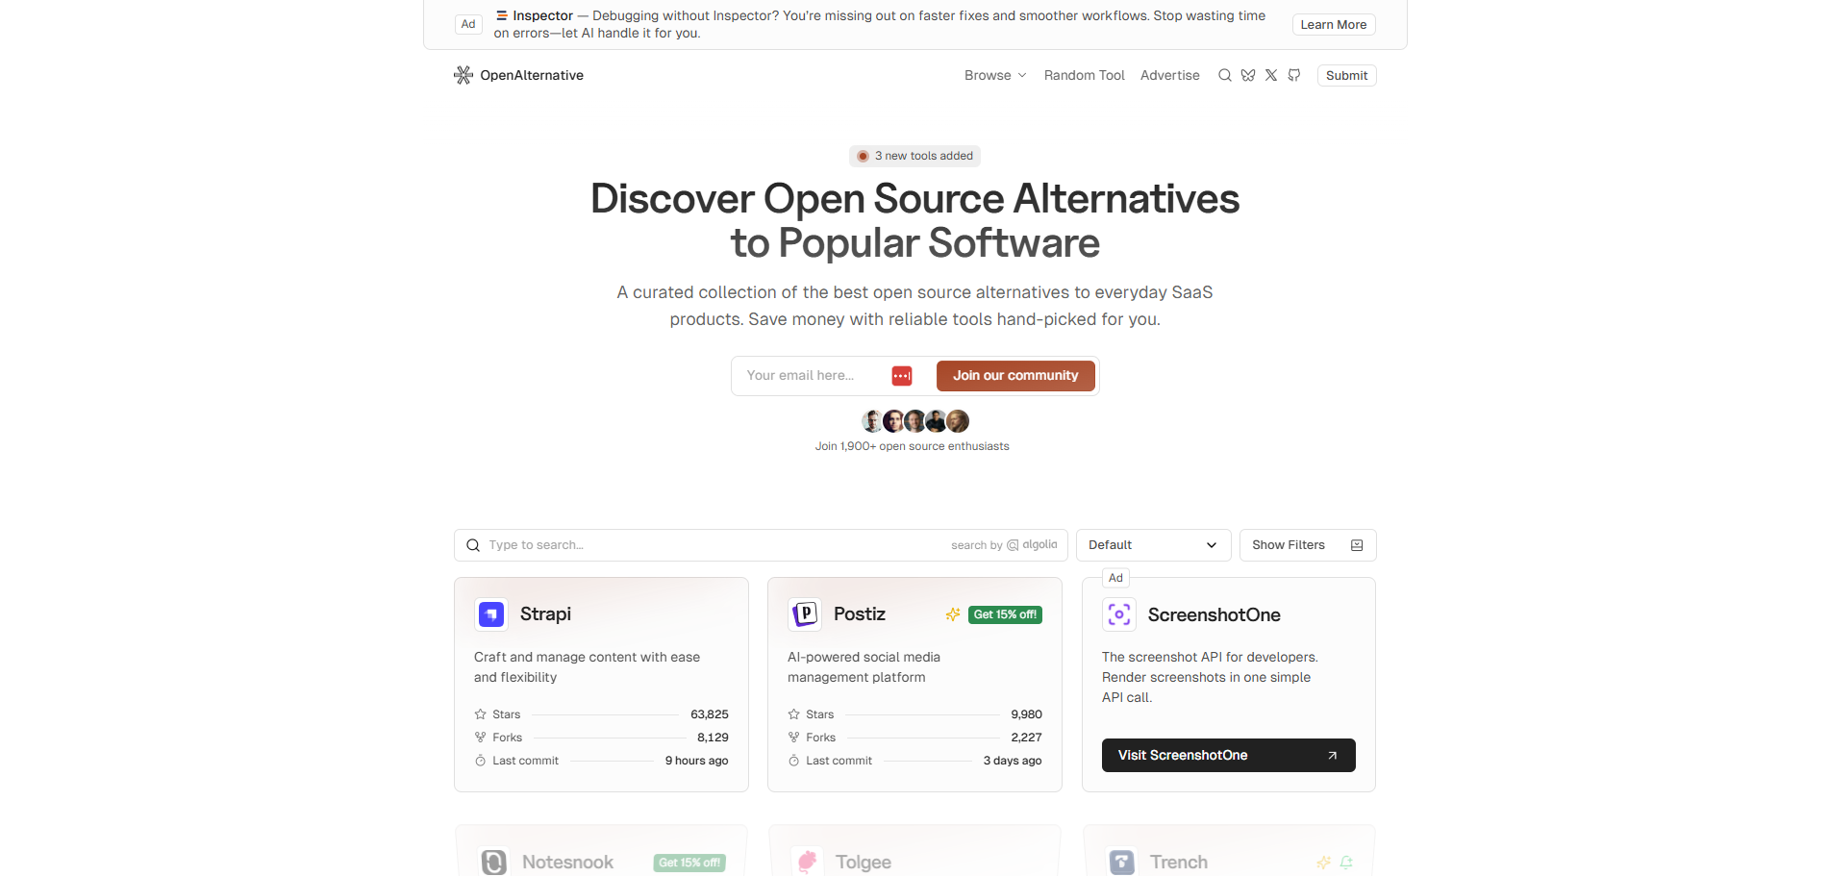Click Postiz last commit '3 days ago'

tap(1013, 761)
